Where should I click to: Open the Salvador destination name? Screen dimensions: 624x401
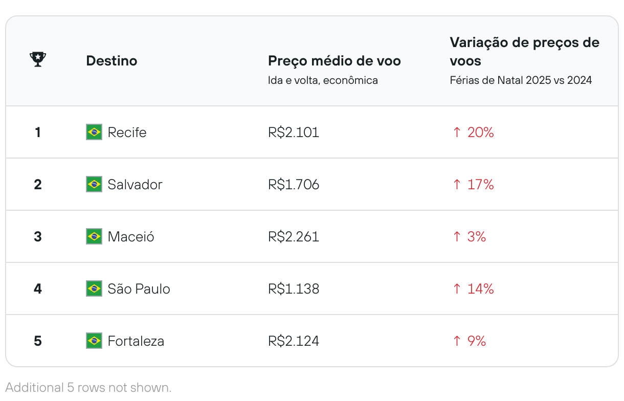(135, 185)
